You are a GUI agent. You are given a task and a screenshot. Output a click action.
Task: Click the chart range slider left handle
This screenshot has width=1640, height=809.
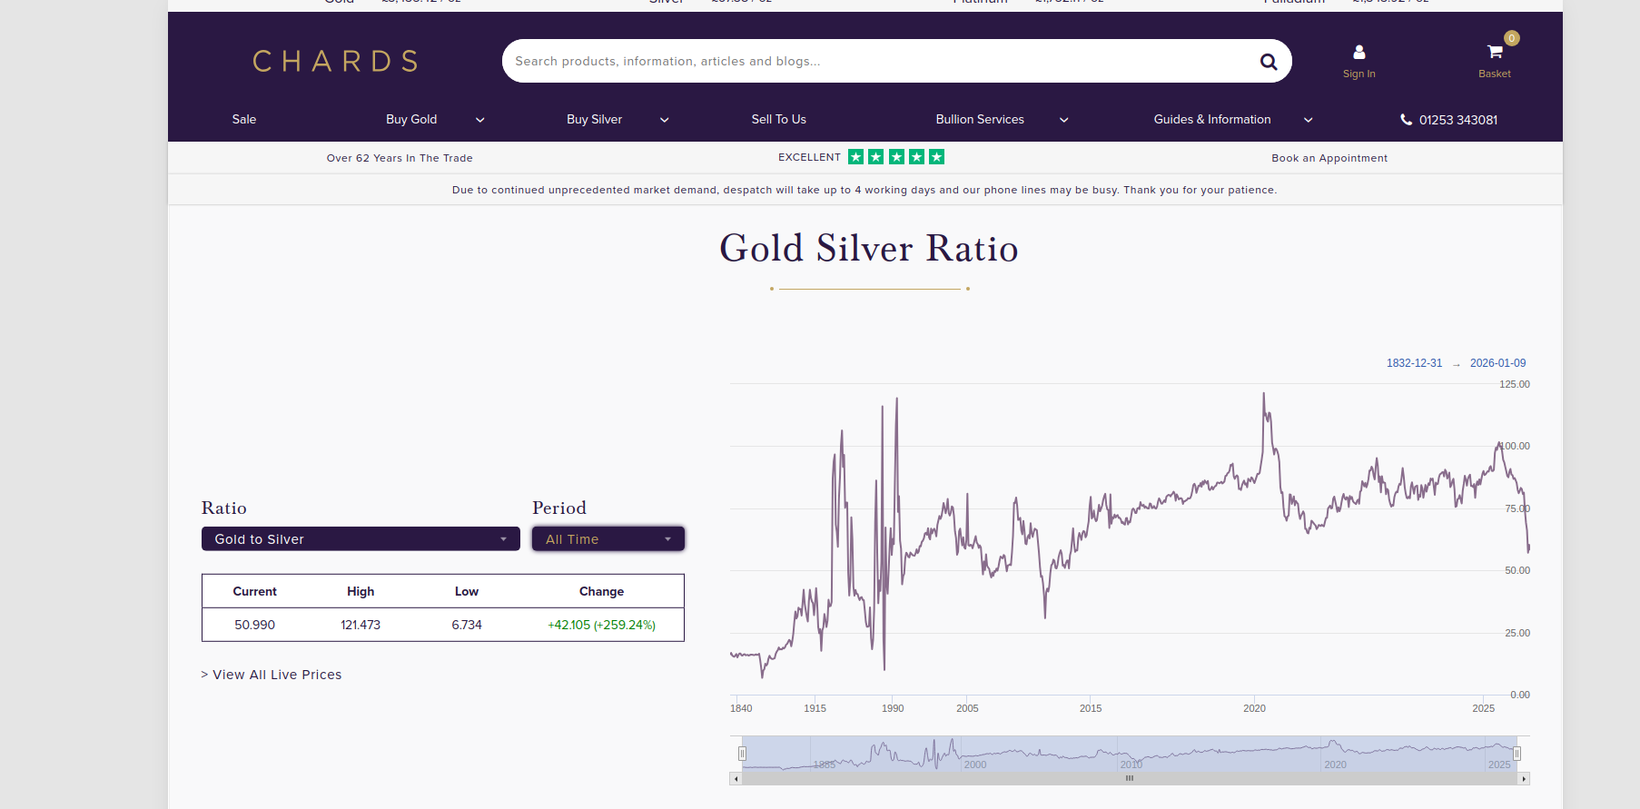click(x=742, y=754)
